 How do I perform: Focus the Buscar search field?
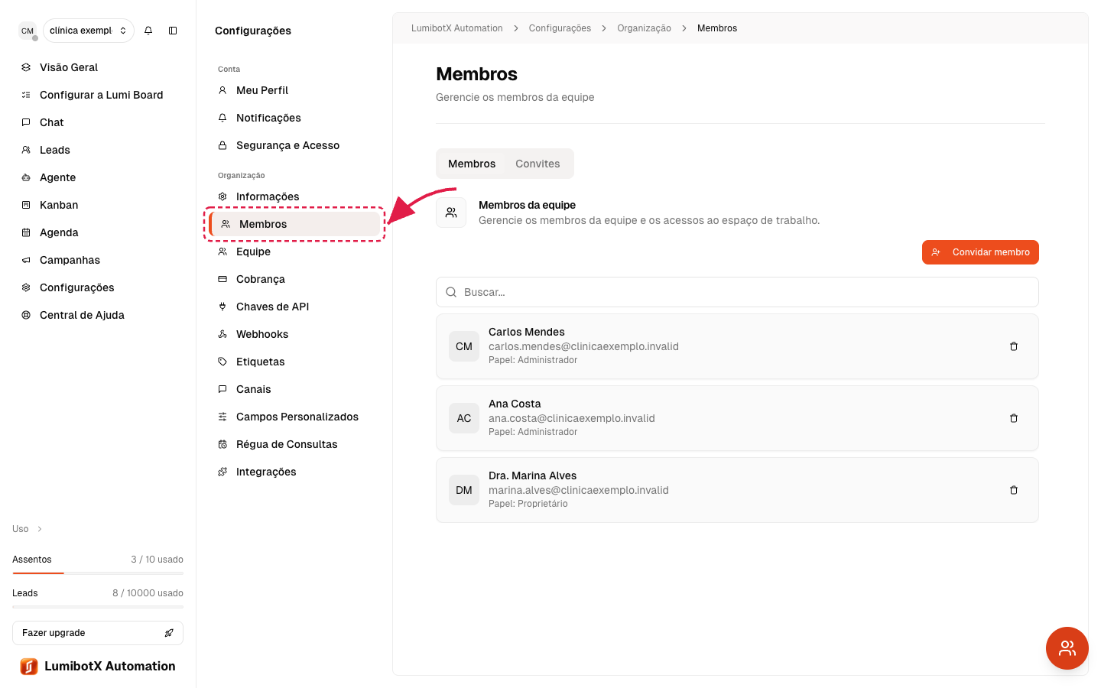(737, 292)
